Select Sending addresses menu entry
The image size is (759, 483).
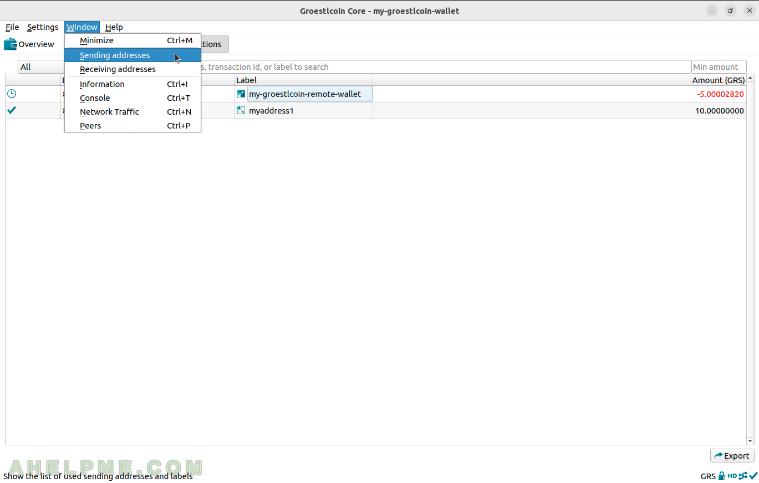[x=133, y=55]
